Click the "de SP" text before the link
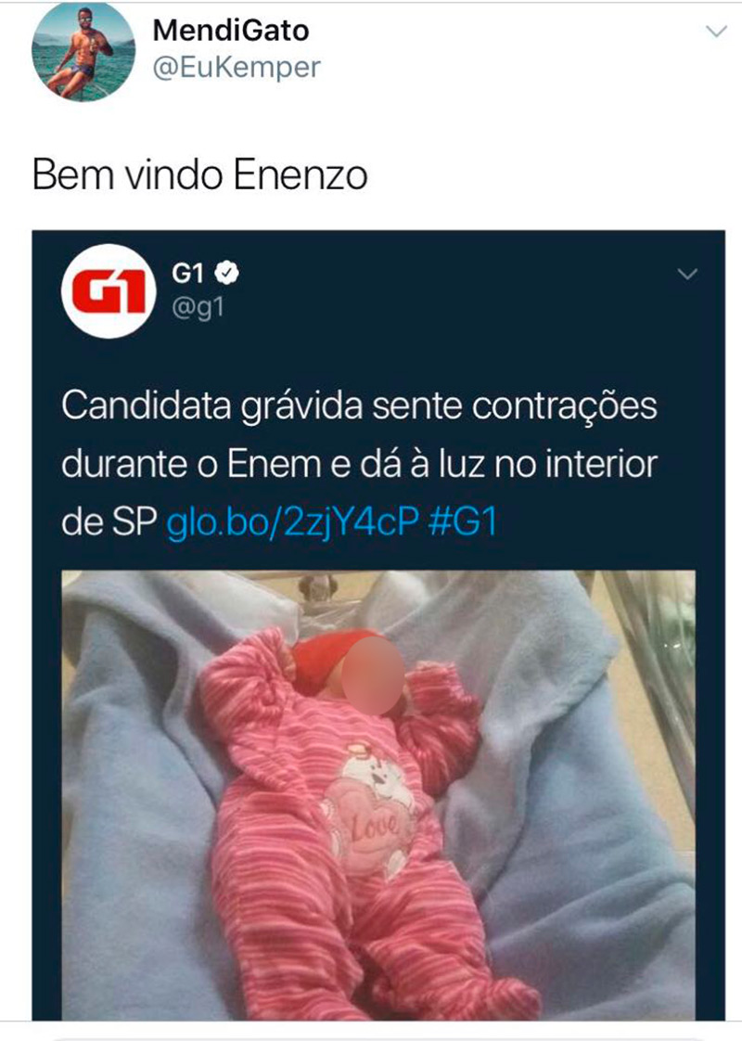 coord(109,522)
